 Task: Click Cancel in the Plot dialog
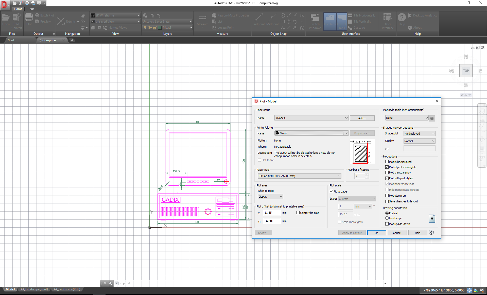(x=397, y=233)
